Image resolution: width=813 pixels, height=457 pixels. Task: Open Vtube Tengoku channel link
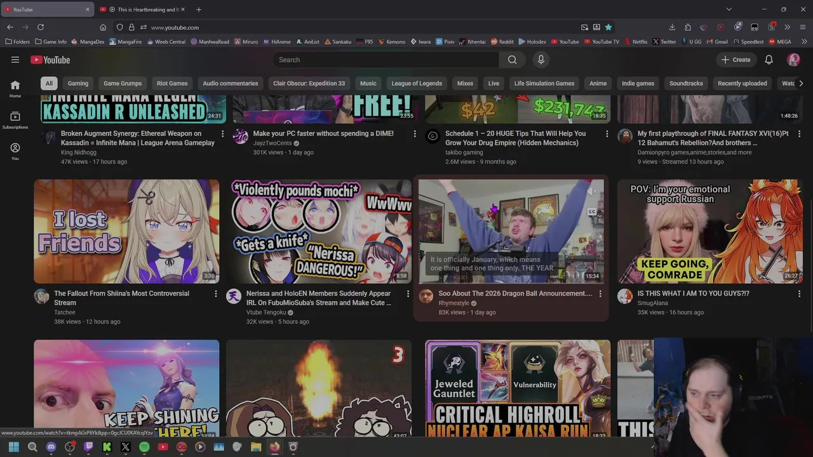[266, 313]
